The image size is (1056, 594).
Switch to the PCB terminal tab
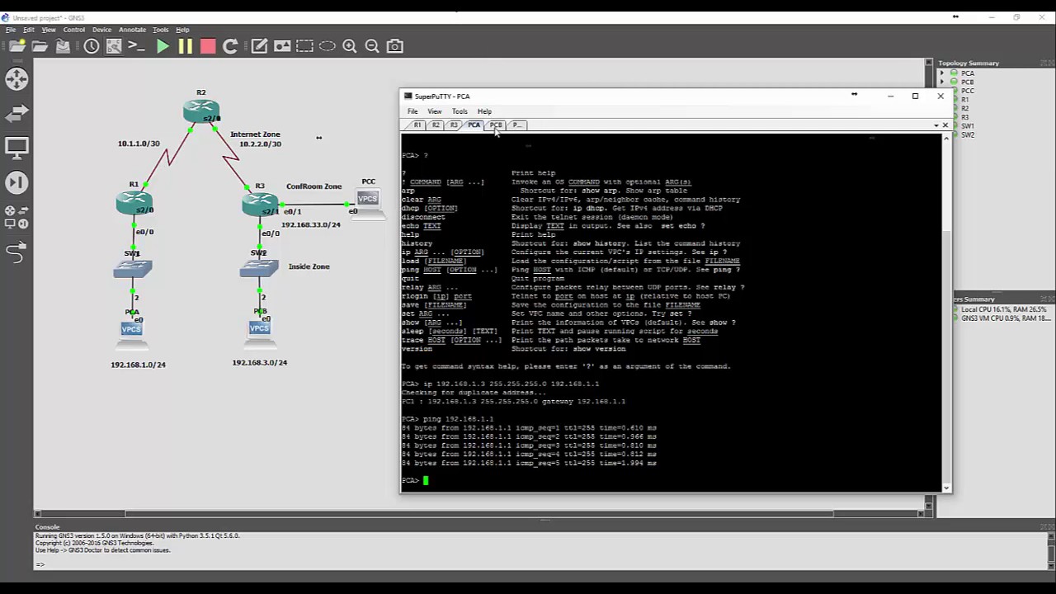coord(495,125)
